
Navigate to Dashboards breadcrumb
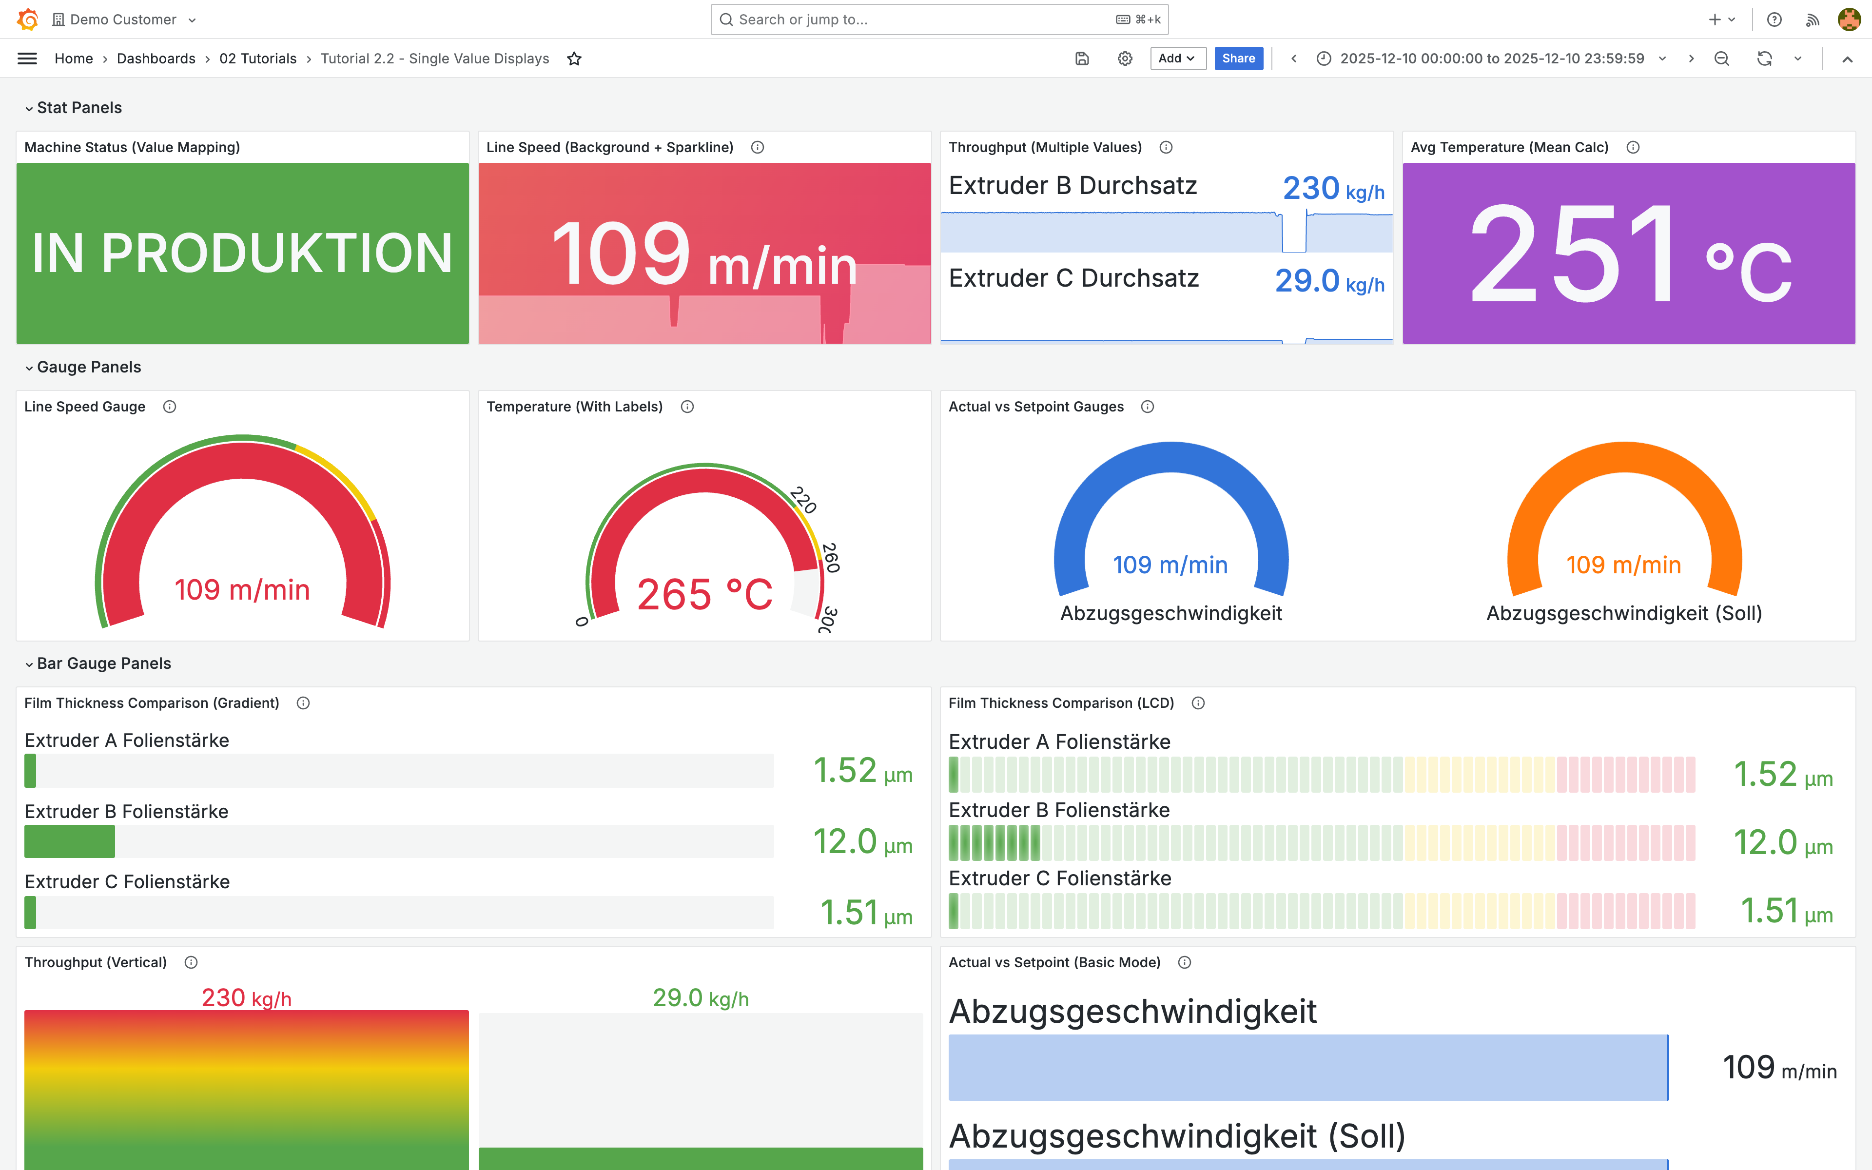[156, 59]
